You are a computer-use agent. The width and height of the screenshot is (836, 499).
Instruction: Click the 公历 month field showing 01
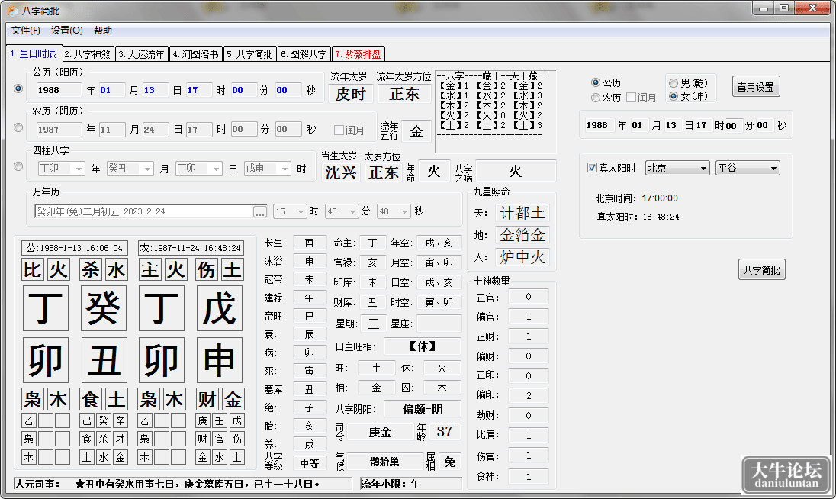[x=111, y=91]
